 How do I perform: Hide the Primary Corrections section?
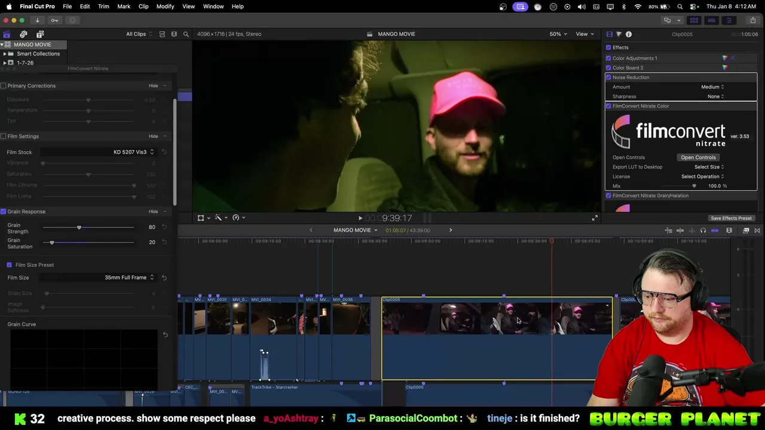click(153, 85)
